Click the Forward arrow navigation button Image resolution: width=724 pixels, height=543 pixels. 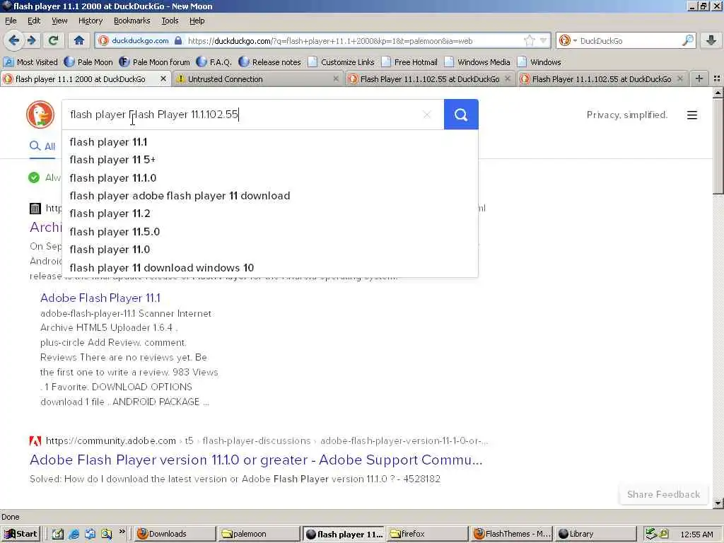pos(31,40)
